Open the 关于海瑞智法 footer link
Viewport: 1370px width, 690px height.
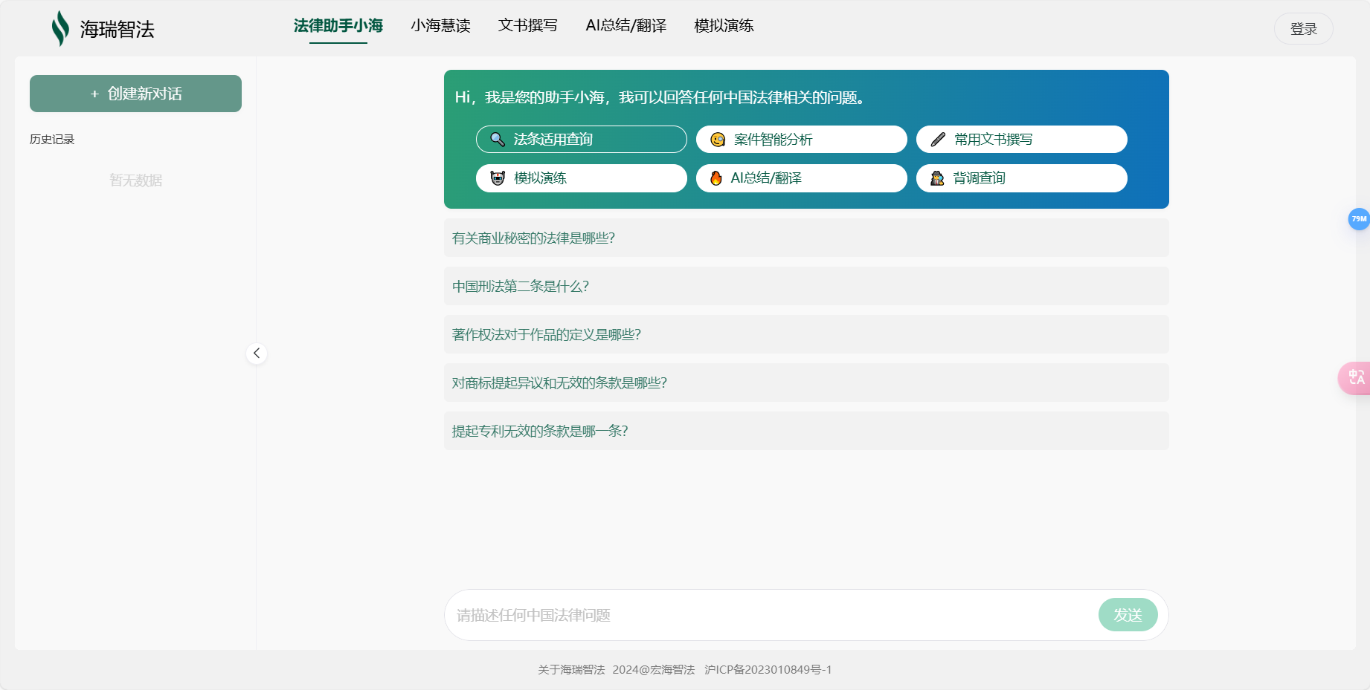tap(570, 669)
